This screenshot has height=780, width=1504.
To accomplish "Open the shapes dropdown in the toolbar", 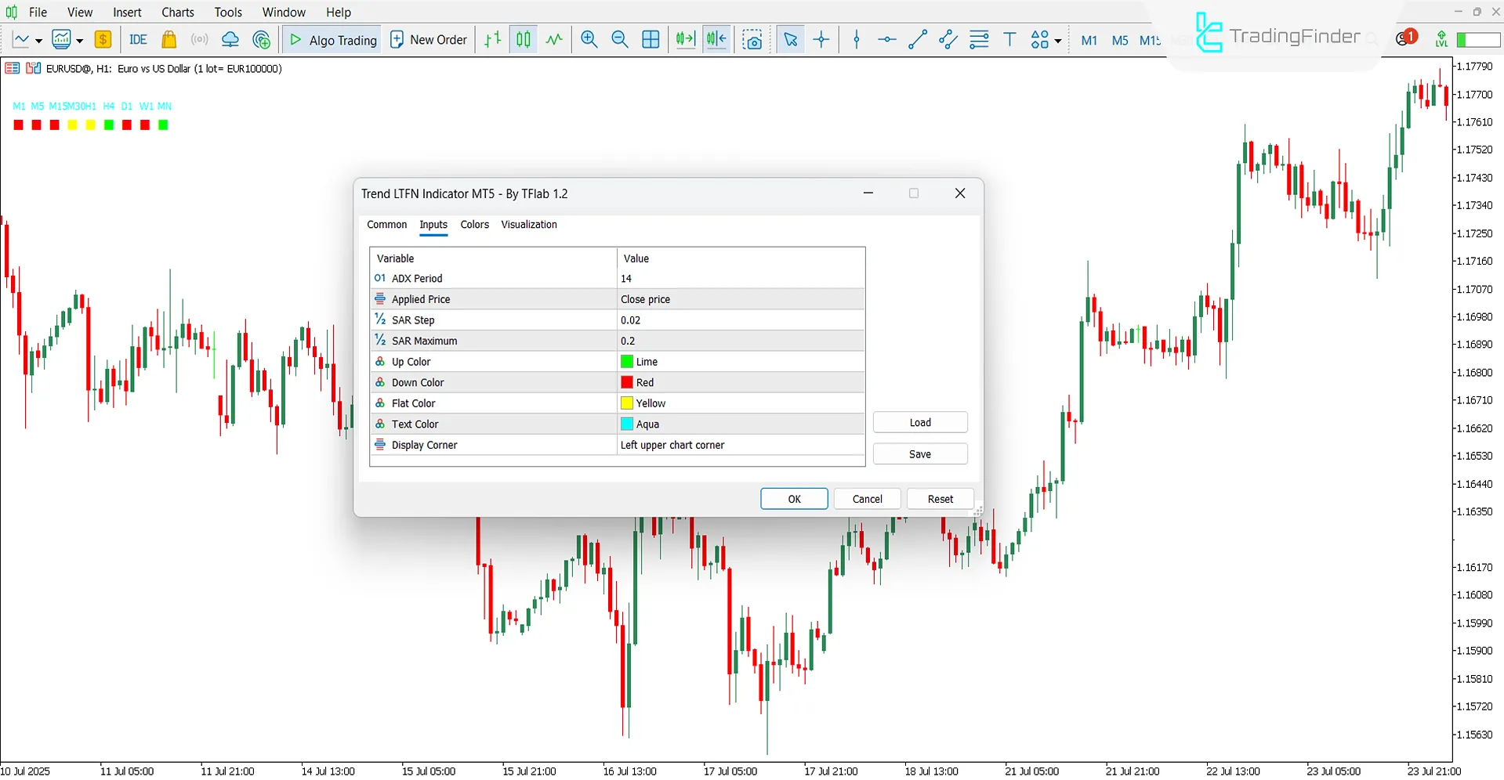I will tap(1056, 39).
